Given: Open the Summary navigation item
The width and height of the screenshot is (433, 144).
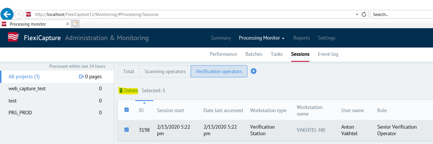Looking at the screenshot, I should coord(221,38).
